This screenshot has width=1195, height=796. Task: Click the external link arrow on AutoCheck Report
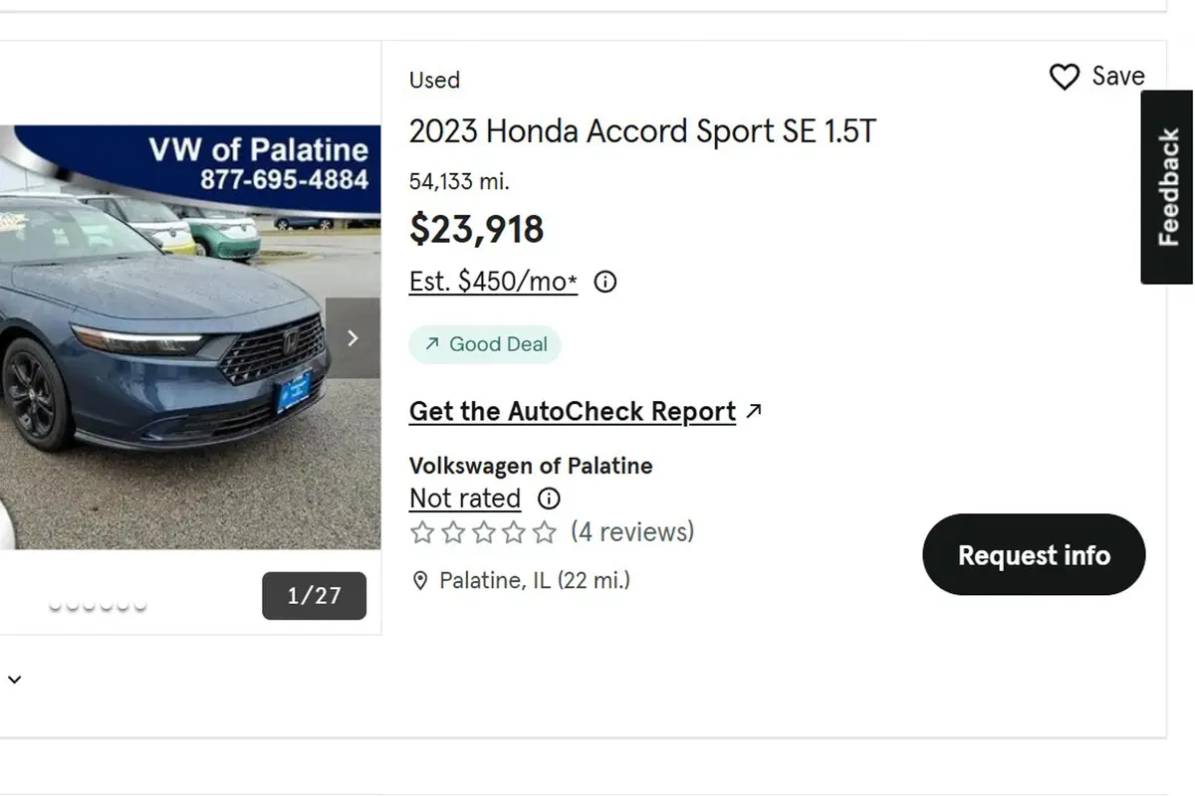tap(754, 410)
